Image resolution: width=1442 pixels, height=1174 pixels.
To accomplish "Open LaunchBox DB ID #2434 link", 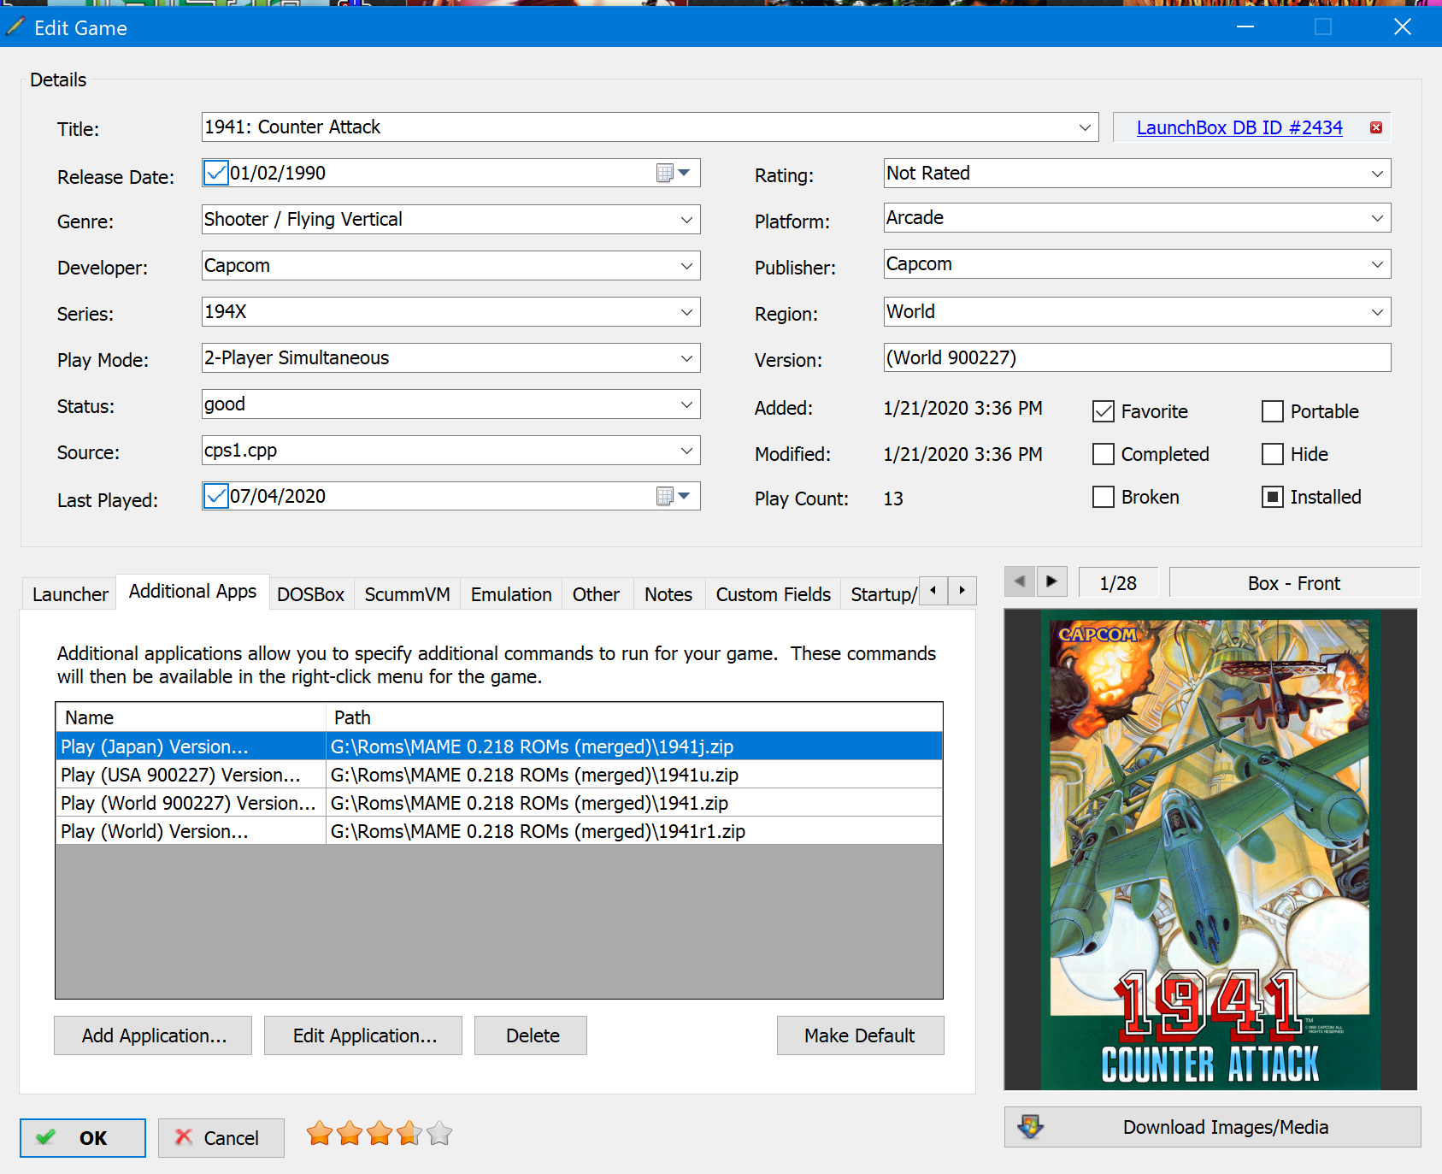I will [x=1239, y=127].
